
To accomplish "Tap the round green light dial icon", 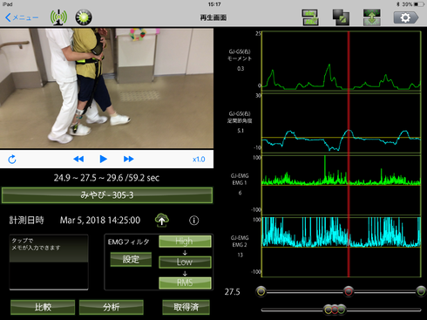I will pos(84,17).
